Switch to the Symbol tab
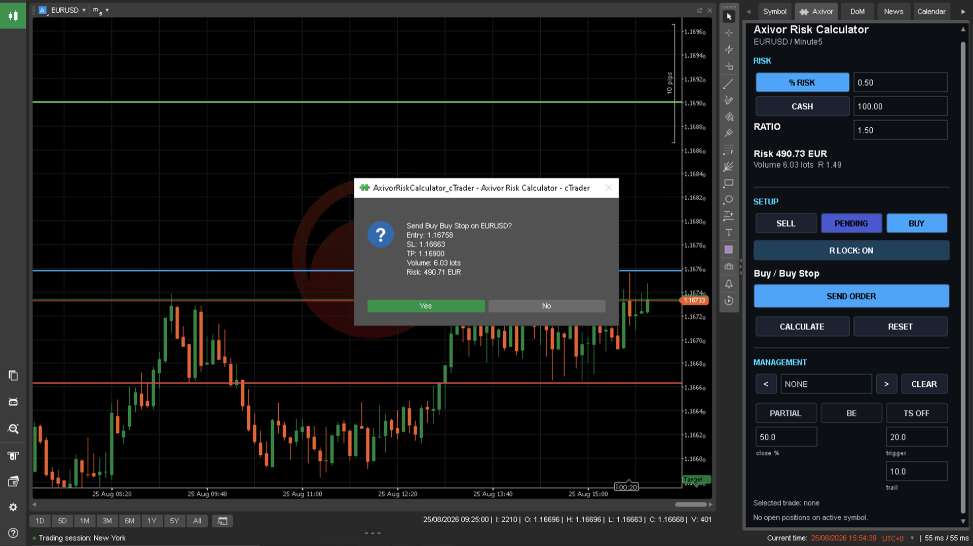Image resolution: width=973 pixels, height=546 pixels. pyautogui.click(x=775, y=11)
